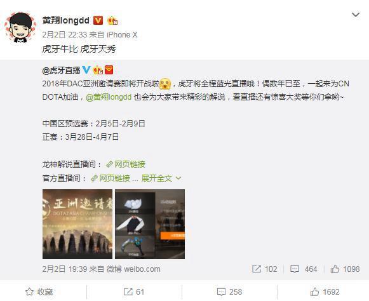Viewport: 369px width, 301px height.
Task: Click the 黄翔longdd profile avatar
Action: (20, 27)
